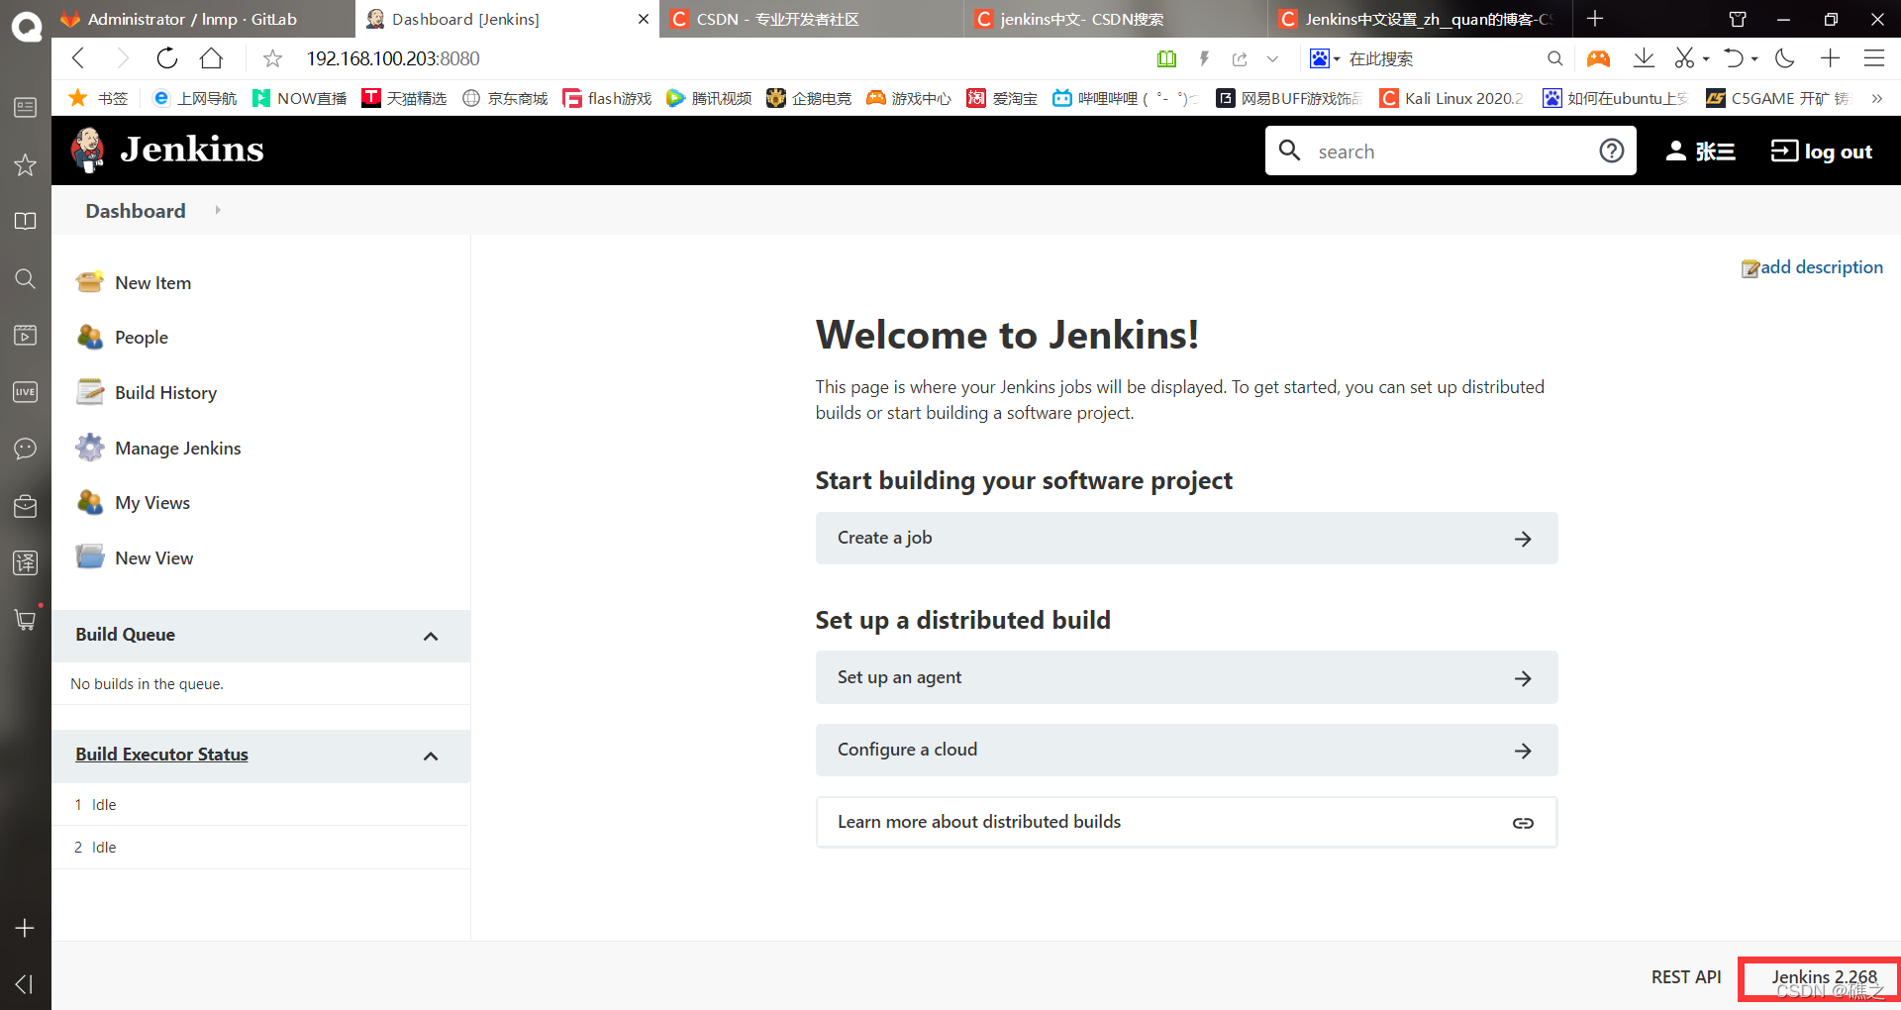
Task: Click the scissors screenshot tool icon
Action: tap(1684, 58)
